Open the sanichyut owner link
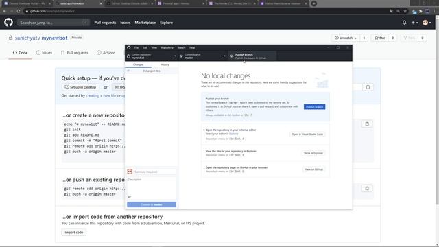 [26, 38]
